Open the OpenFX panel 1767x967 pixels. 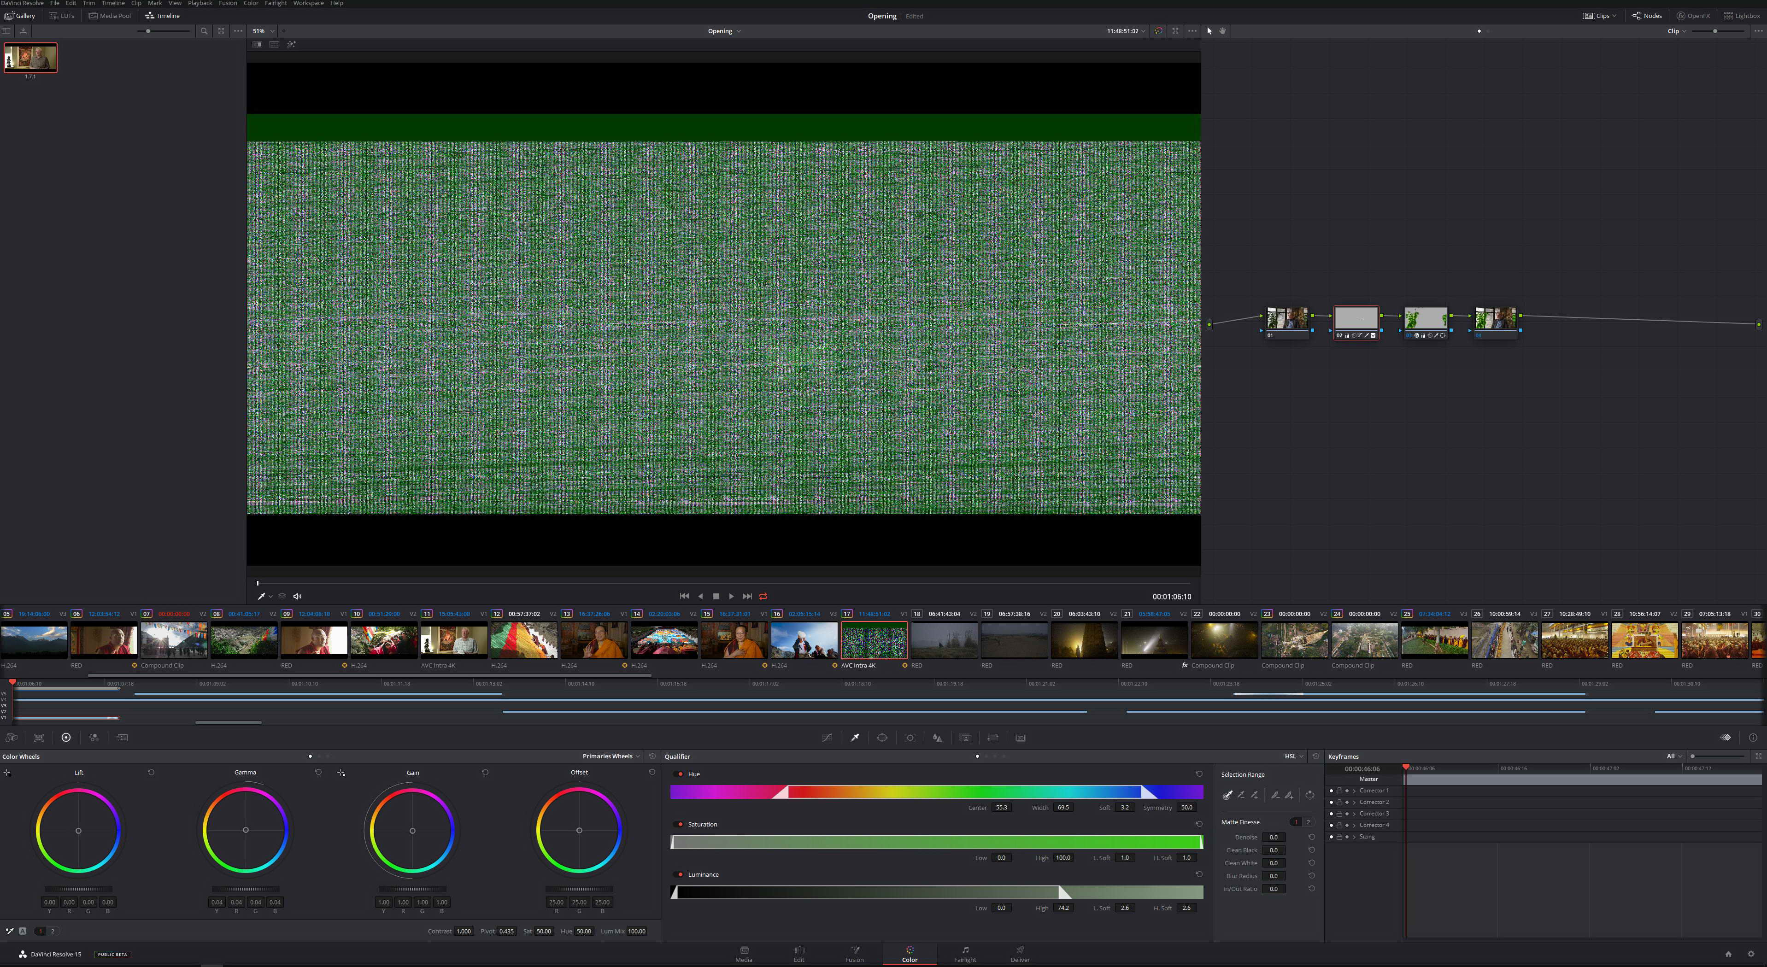(1694, 16)
